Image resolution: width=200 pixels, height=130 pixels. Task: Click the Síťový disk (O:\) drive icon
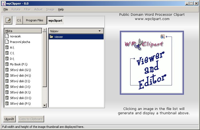coord(7,98)
